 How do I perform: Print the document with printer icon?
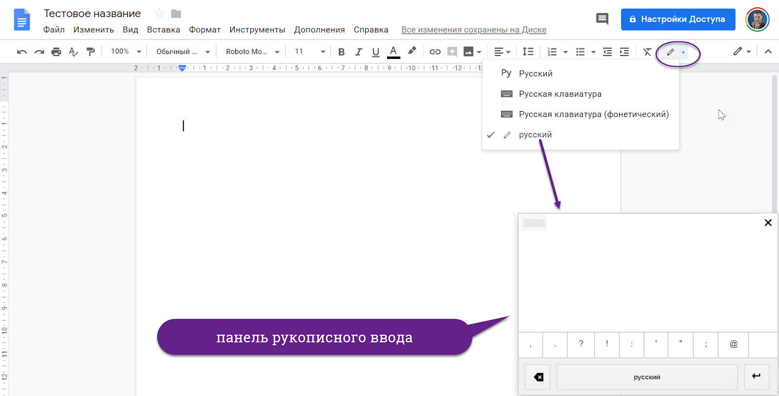coord(56,52)
